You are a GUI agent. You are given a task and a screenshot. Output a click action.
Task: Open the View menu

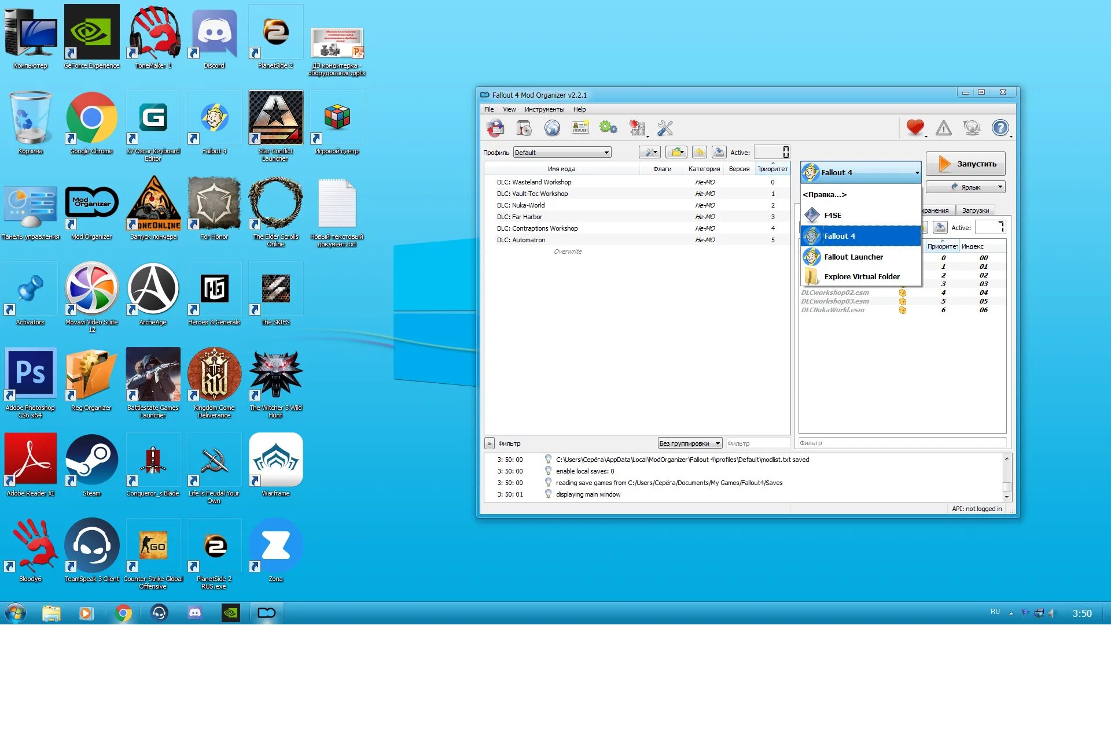(x=509, y=109)
